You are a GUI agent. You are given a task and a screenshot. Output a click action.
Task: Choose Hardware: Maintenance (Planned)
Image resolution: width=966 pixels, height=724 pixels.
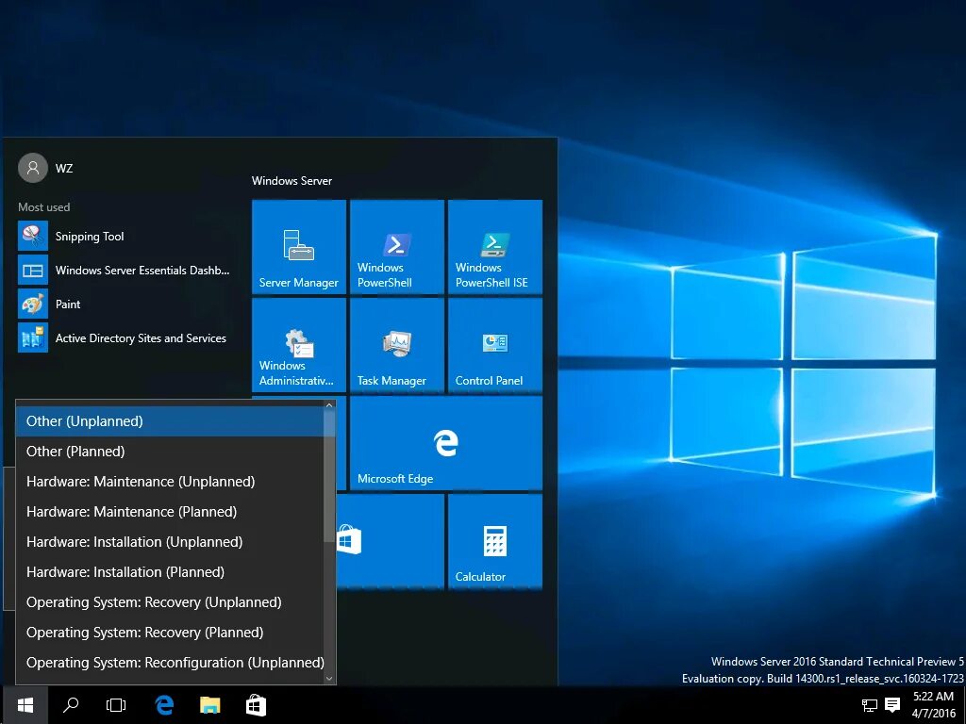coord(170,512)
